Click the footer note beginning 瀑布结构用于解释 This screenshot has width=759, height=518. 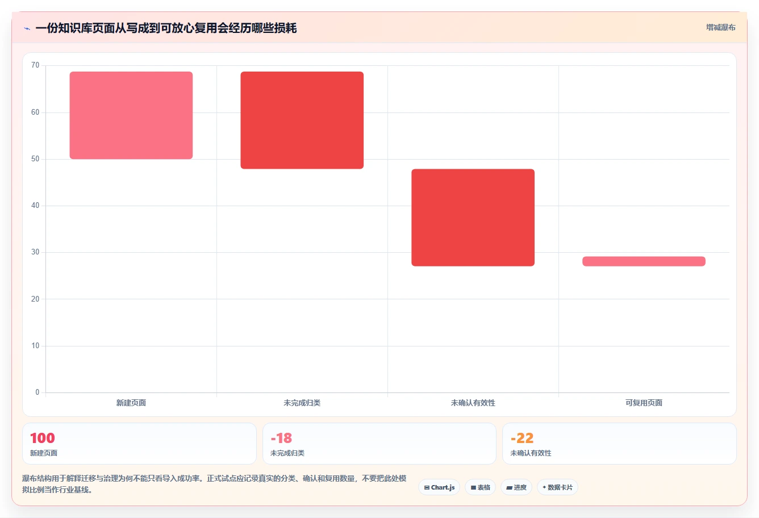point(214,484)
